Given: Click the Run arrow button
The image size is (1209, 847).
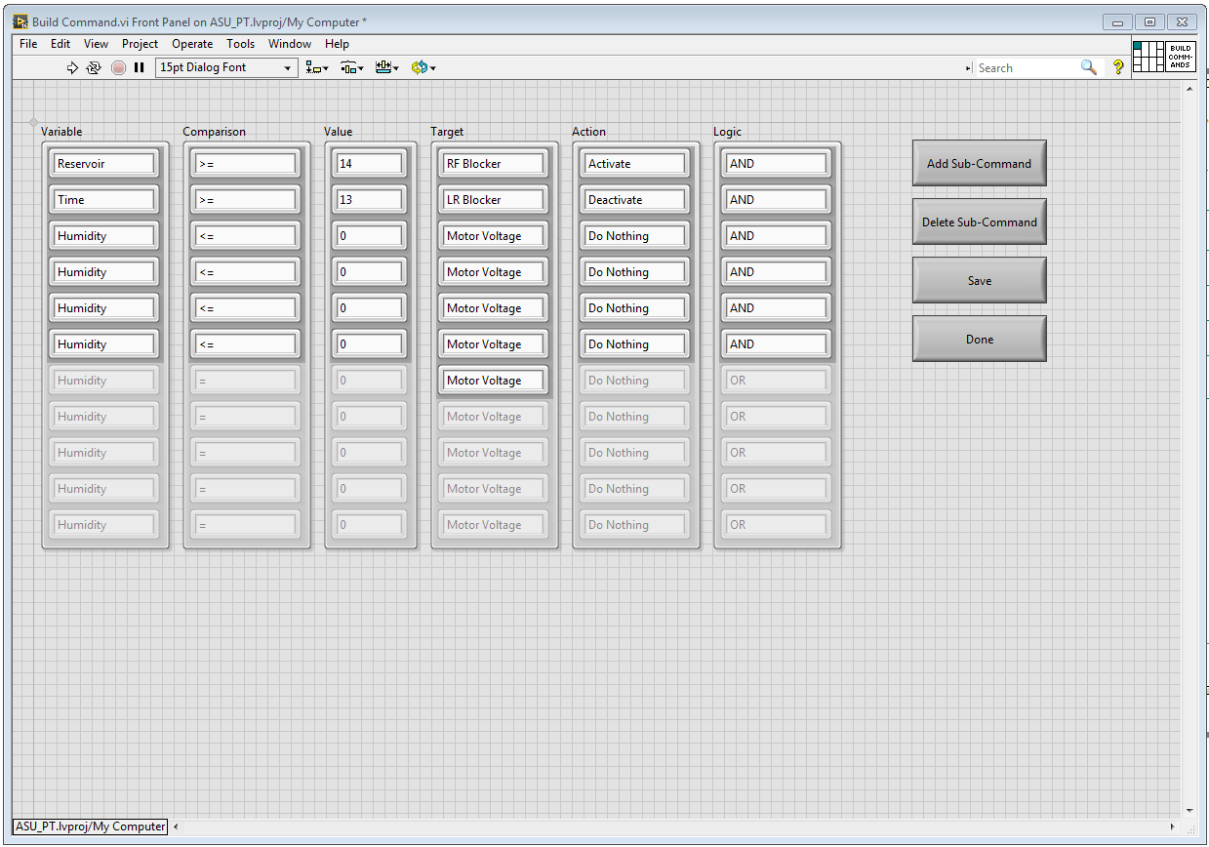Looking at the screenshot, I should click(x=72, y=67).
